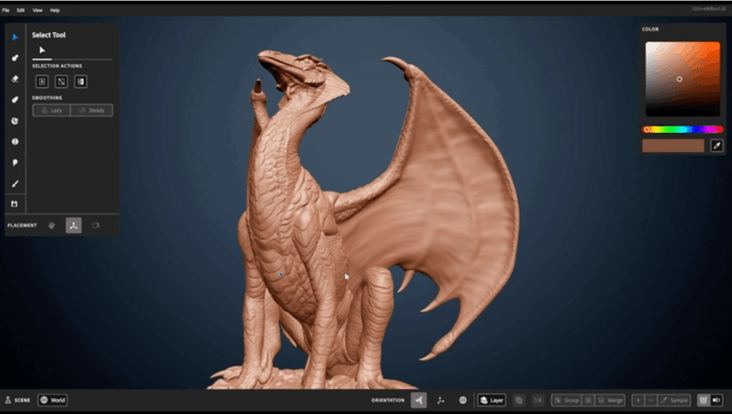Activate the fourth sidebar tool below Erase
Screen dimensions: 732x414
[15, 100]
